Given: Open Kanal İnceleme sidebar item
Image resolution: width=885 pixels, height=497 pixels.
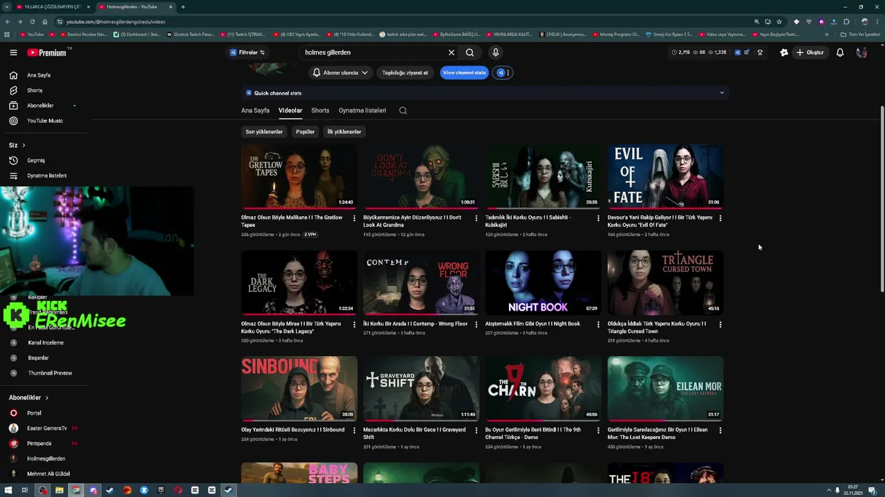Looking at the screenshot, I should coord(45,342).
